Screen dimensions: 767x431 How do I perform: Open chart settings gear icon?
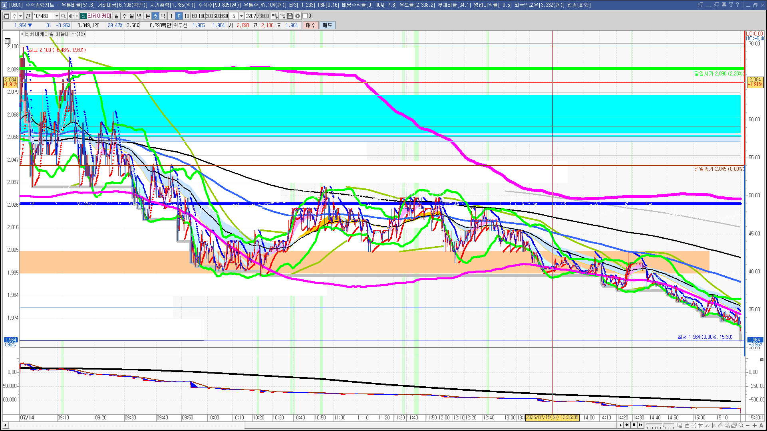coord(298,16)
